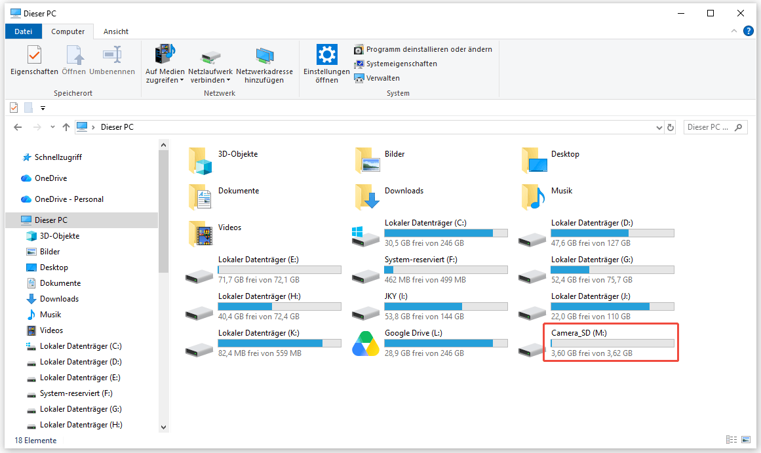Viewport: 761px width, 453px height.
Task: Select OneDrive - Personal in sidebar
Action: 69,199
